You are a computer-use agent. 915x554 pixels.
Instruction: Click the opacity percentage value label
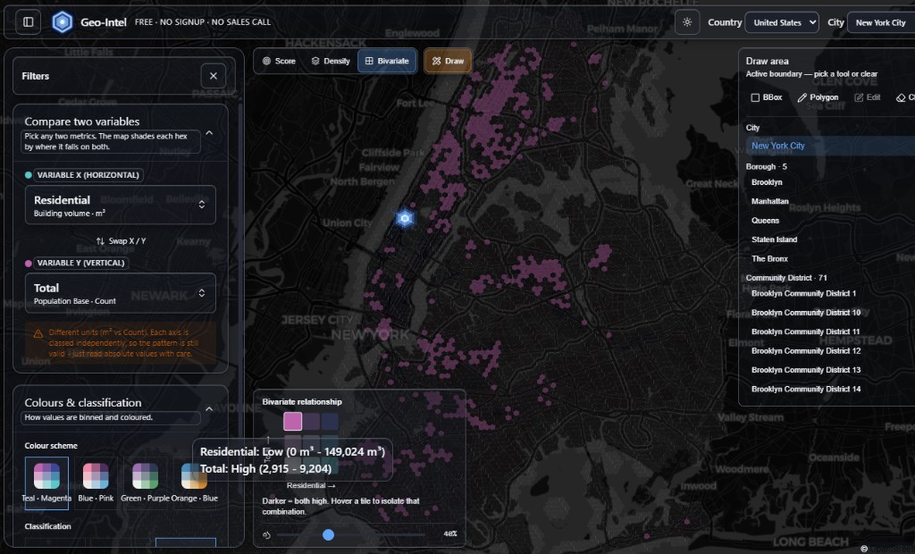(x=450, y=534)
